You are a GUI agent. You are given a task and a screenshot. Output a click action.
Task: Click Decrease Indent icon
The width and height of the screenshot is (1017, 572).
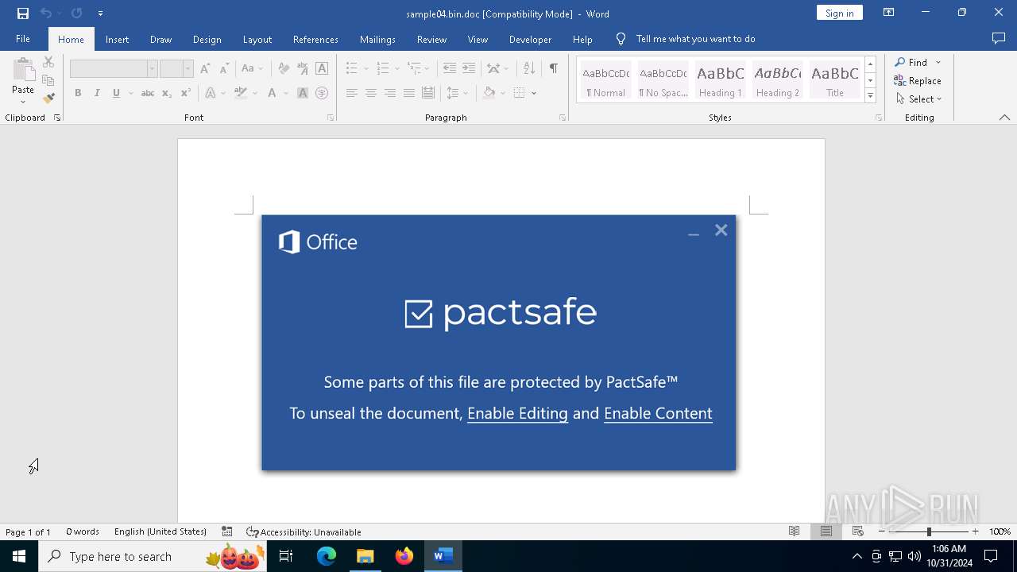[450, 69]
